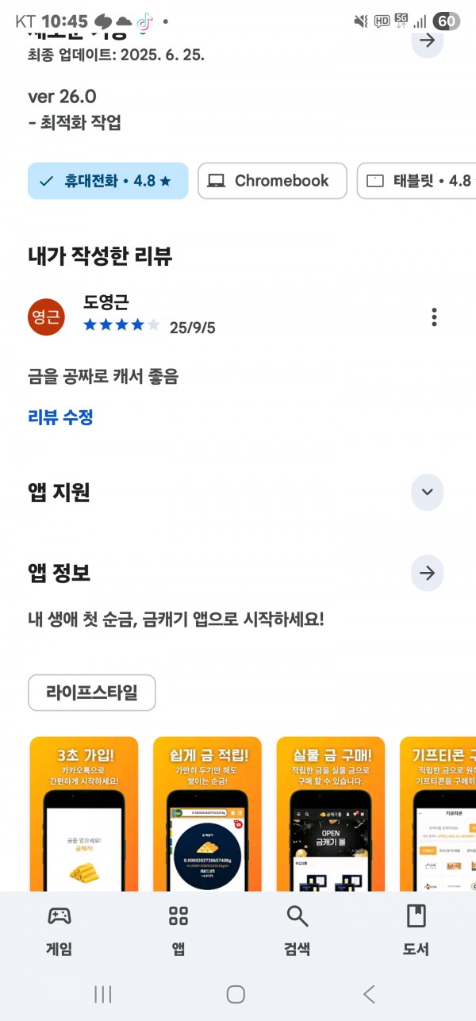Open the 실물 금 구매 screenshot
The height and width of the screenshot is (1021, 476).
pyautogui.click(x=331, y=814)
